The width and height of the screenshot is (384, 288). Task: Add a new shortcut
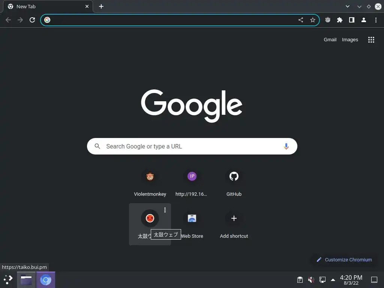click(x=234, y=224)
